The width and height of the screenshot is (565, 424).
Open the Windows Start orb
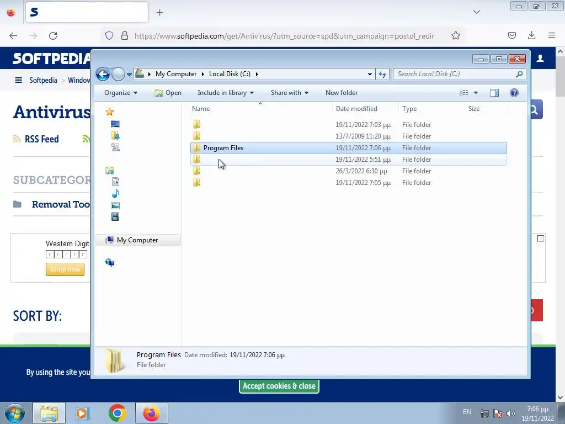pyautogui.click(x=14, y=413)
